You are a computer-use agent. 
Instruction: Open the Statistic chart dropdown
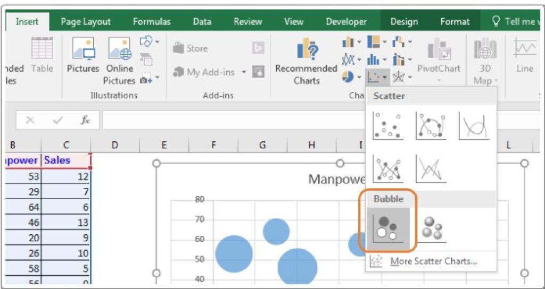tap(377, 59)
